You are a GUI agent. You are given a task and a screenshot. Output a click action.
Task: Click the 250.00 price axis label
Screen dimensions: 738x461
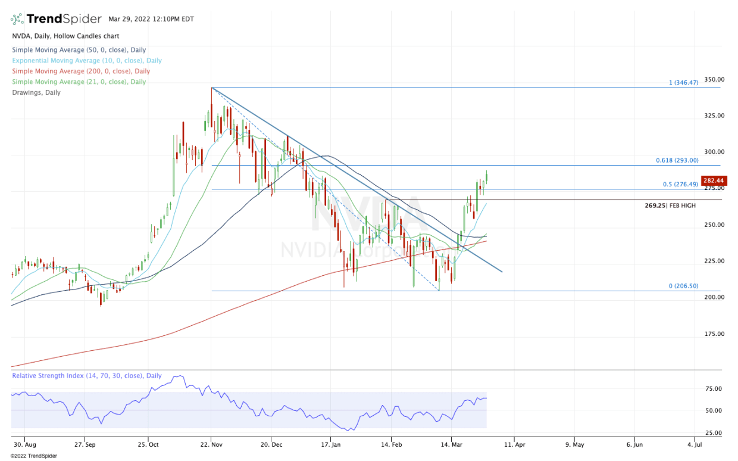coord(714,225)
